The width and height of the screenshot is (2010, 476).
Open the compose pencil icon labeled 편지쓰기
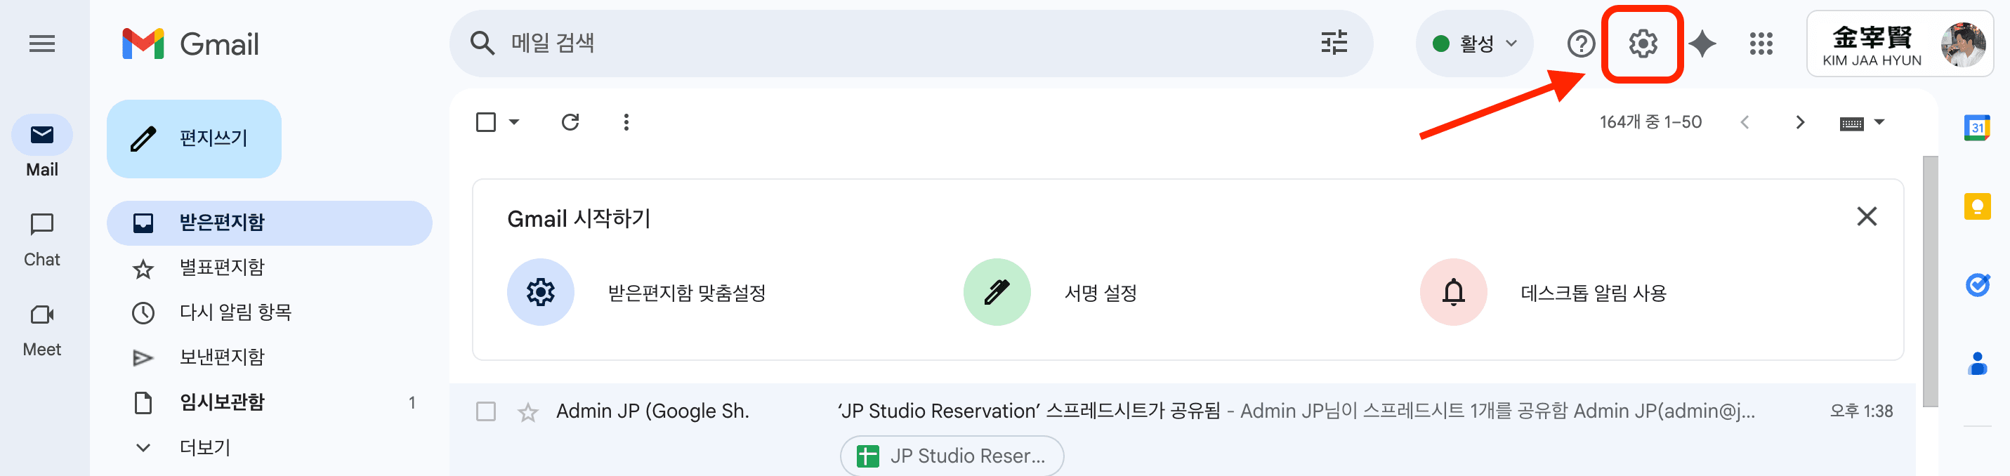(x=194, y=138)
